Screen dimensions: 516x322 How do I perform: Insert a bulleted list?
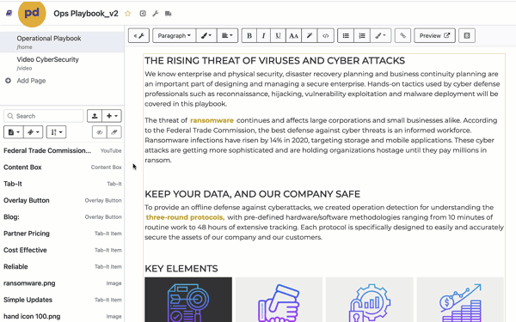coord(346,35)
